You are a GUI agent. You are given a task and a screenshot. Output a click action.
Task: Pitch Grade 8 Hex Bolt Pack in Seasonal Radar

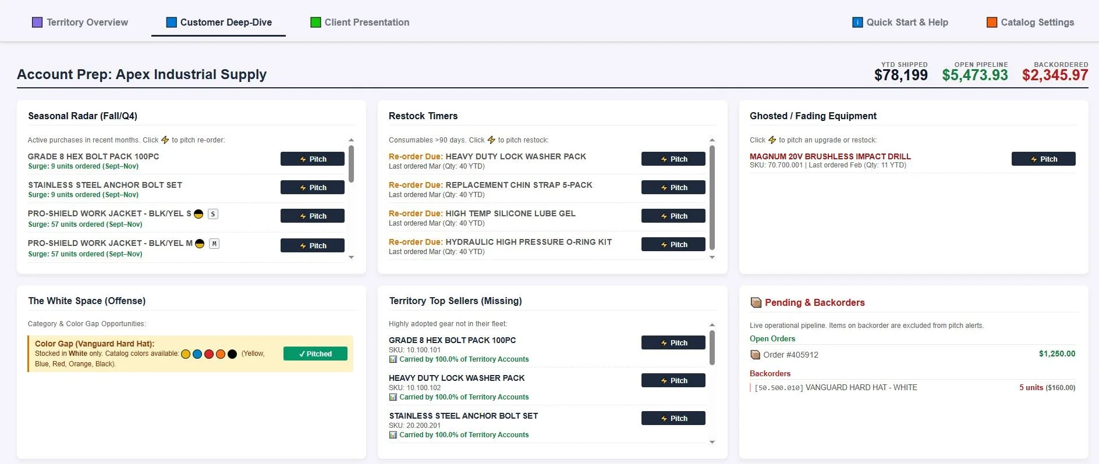[313, 159]
